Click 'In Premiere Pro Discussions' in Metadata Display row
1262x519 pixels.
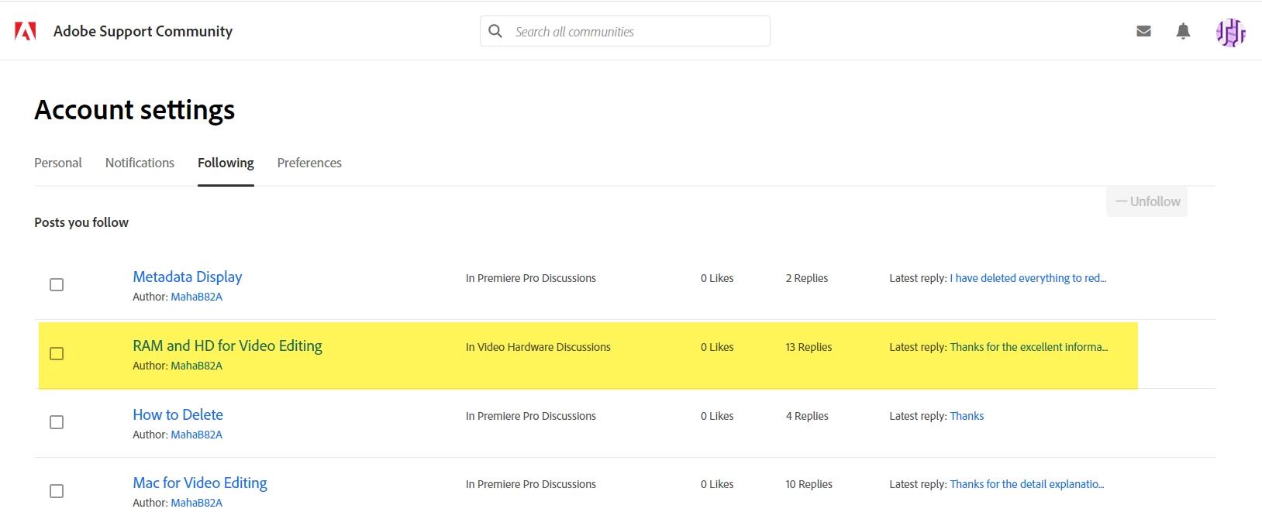[531, 278]
